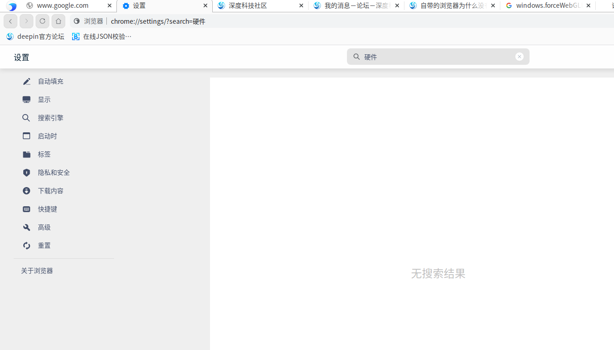The image size is (614, 350).
Task: Close the 设置 tab
Action: 205,6
